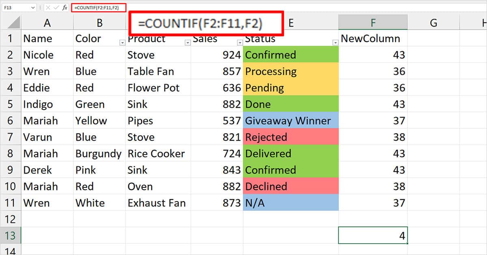The width and height of the screenshot is (487, 255).
Task: Click inside the formula bar COUNTIF text
Action: (96, 8)
